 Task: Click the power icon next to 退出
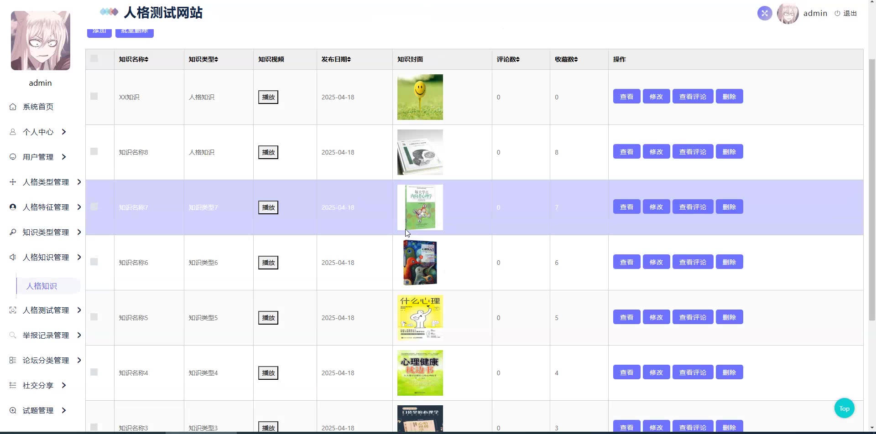point(837,13)
